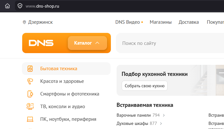224x129 pixels.
Task: Select the Бытовая техника category
Action: pos(66,69)
